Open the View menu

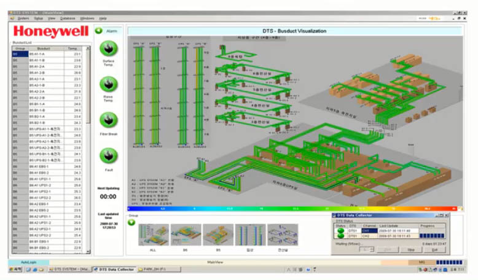point(52,18)
